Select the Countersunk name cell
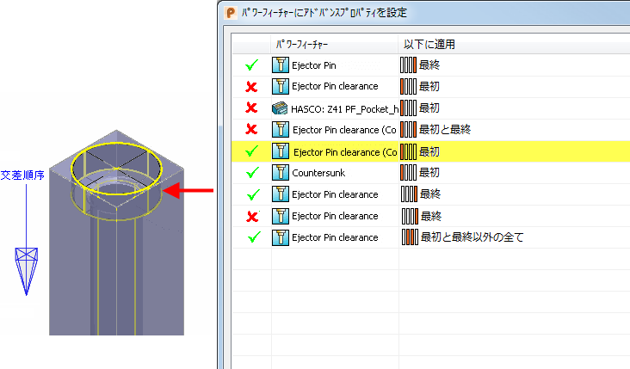Screen dimensions: 630x369 coord(318,173)
